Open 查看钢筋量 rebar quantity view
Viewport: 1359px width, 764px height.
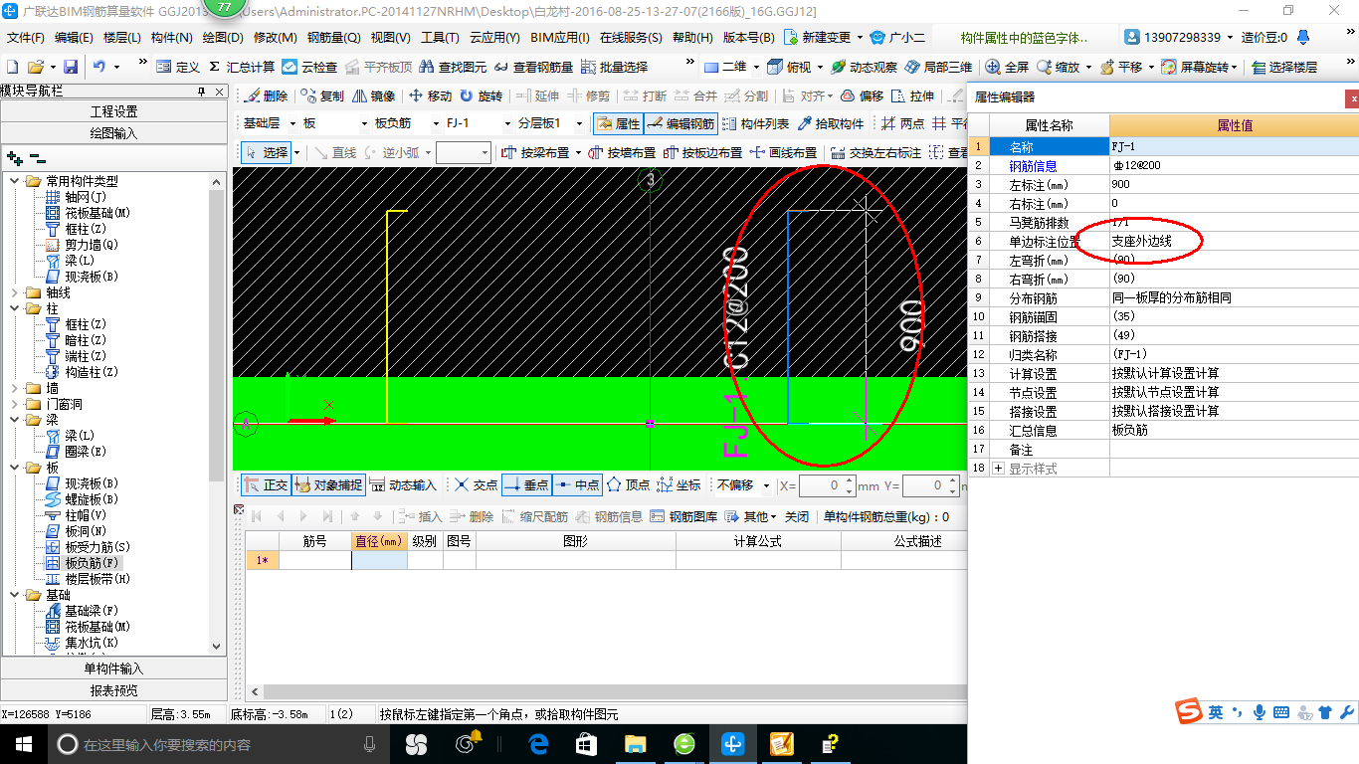[x=533, y=67]
